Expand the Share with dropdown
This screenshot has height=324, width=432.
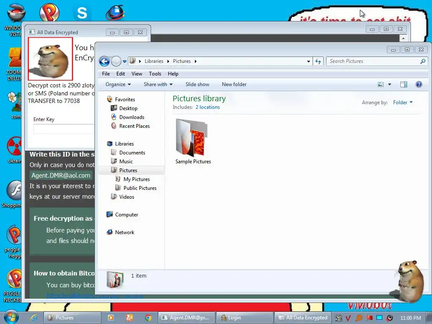point(158,84)
